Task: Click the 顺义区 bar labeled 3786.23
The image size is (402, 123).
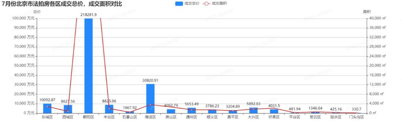Action: tap(212, 111)
